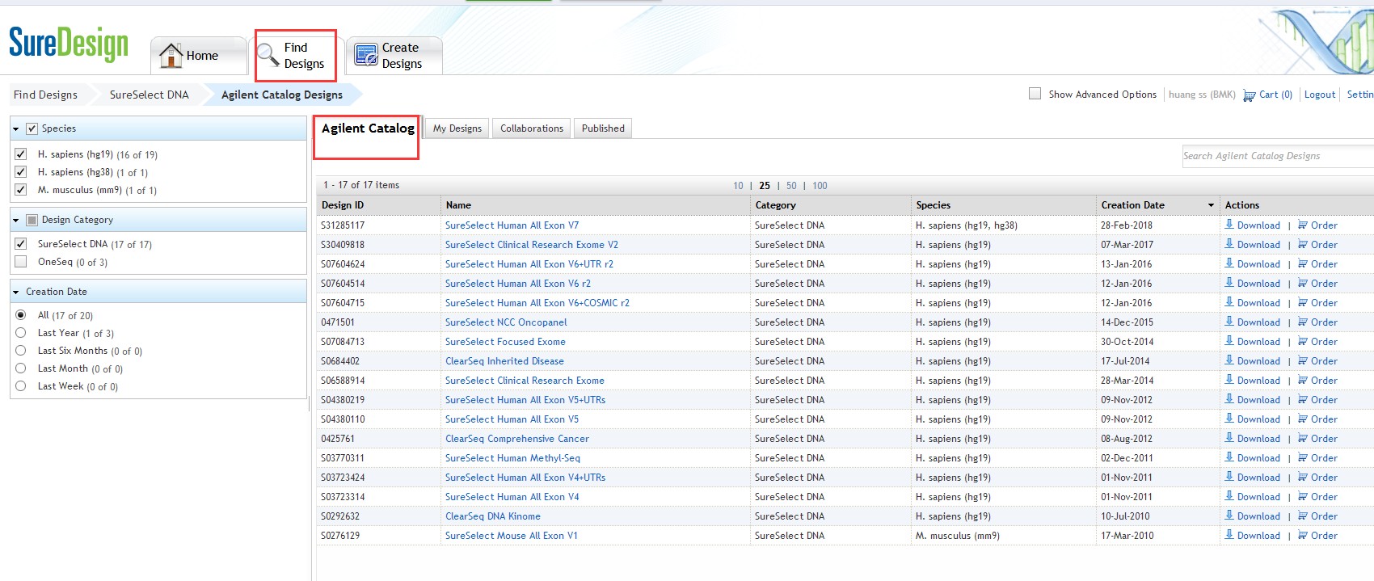The width and height of the screenshot is (1374, 581).
Task: Click download icon for SureSelect Human All Exon V7
Action: [1229, 225]
